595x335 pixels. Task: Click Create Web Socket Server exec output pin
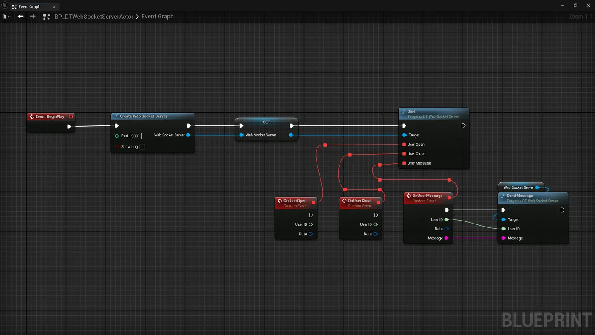pyautogui.click(x=189, y=126)
